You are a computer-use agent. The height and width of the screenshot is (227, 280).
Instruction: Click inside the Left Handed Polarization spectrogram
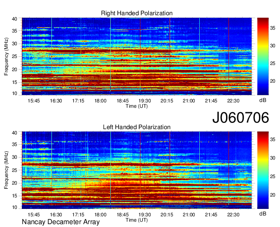(x=137, y=170)
